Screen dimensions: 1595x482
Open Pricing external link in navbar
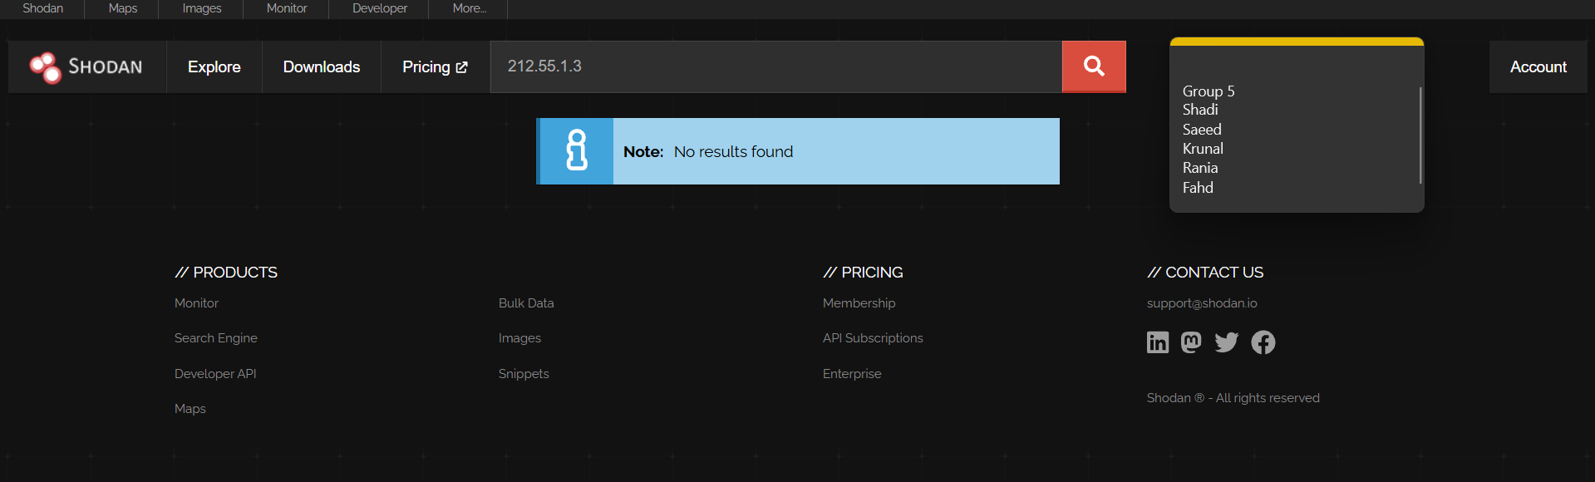(435, 67)
